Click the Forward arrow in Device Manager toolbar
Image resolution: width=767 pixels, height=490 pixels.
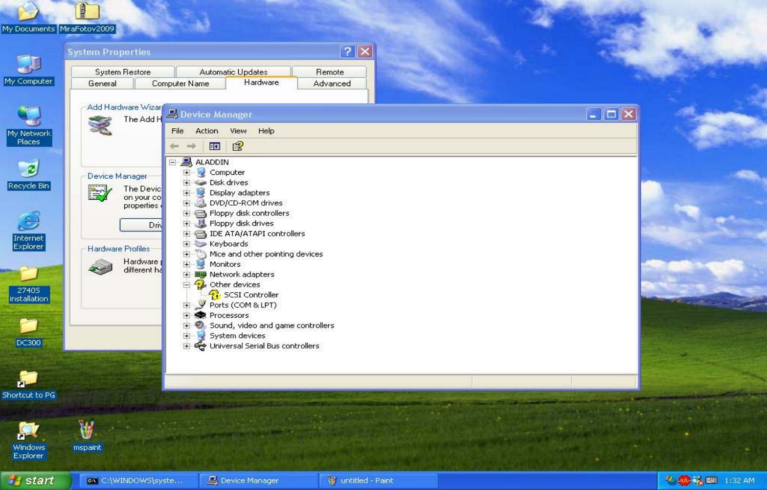coord(191,146)
